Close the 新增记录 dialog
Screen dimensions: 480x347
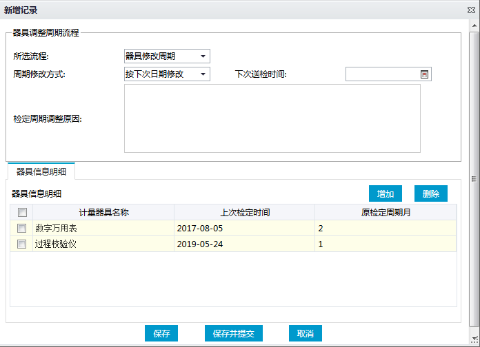point(470,10)
